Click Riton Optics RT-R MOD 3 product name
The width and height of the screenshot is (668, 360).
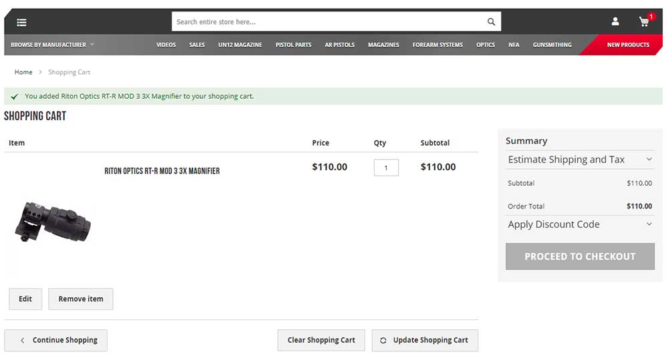click(x=162, y=171)
